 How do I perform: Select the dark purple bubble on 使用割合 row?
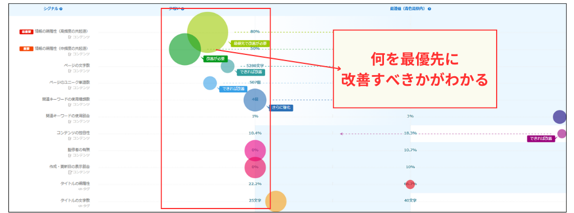pos(559,117)
